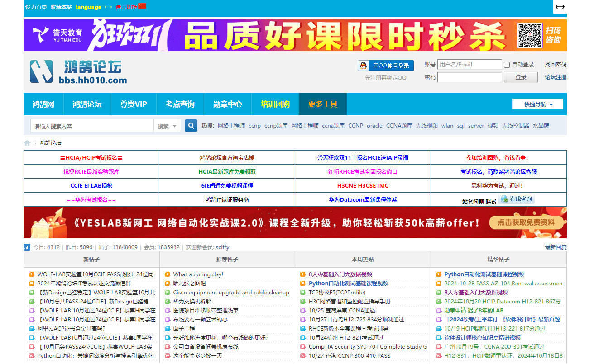Click the Chinese flag language icon

(142, 7)
